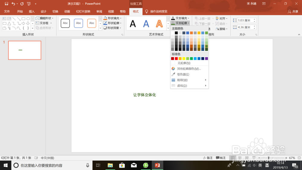Switch to the 插入 Insert tab
The width and height of the screenshot is (302, 170).
(32, 11)
